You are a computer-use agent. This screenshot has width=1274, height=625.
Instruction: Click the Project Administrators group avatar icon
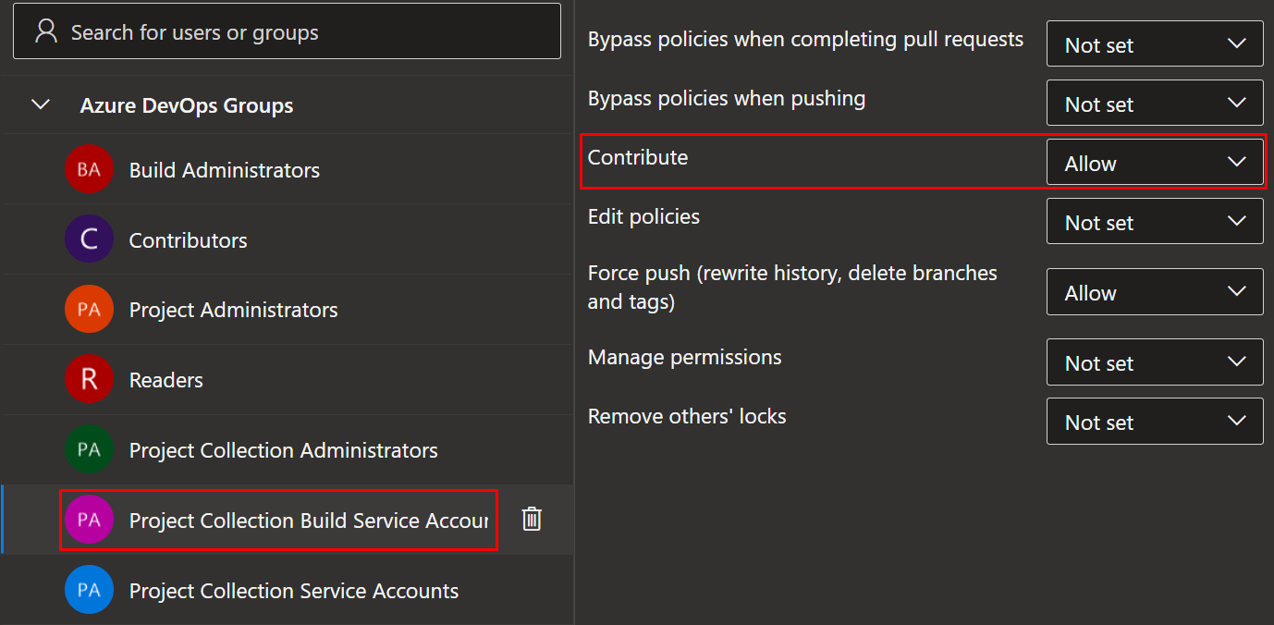[89, 309]
